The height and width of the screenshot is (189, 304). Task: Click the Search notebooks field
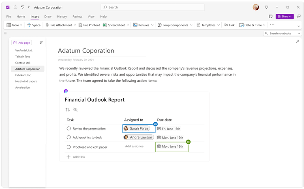pos(283,33)
